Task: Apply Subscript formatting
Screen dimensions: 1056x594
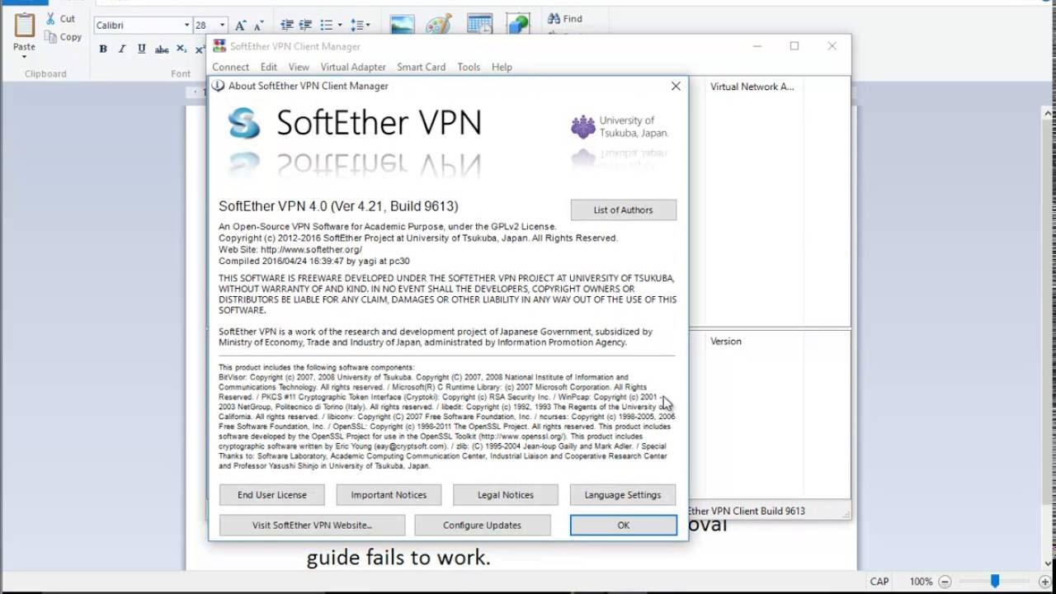Action: [x=181, y=49]
